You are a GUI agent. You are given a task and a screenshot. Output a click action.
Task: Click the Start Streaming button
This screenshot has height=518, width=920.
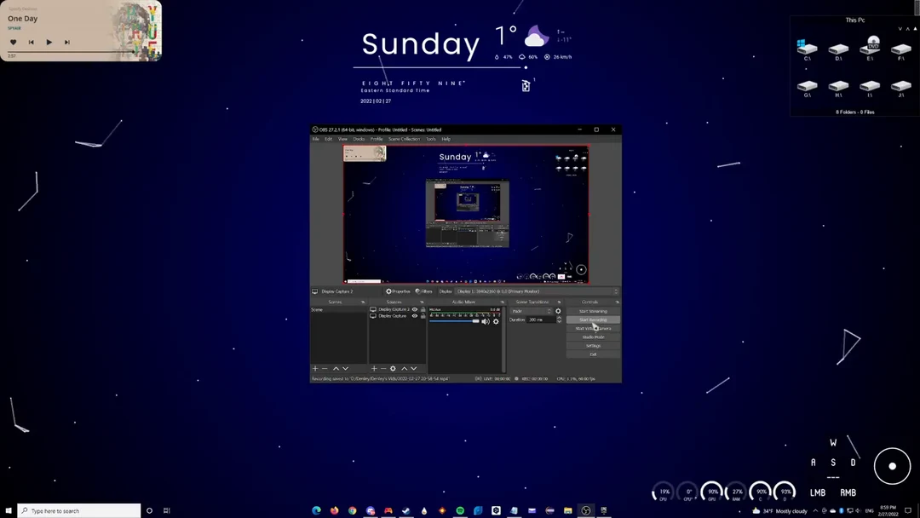coord(593,311)
